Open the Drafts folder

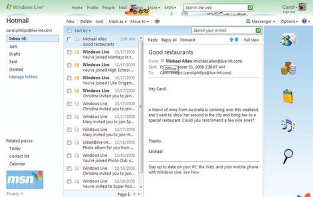point(15,54)
